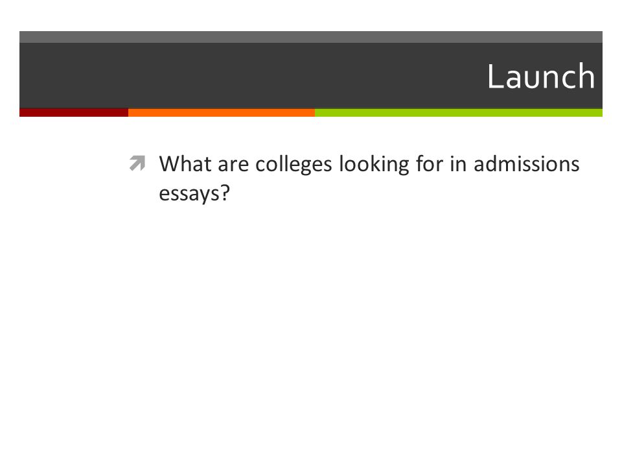The width and height of the screenshot is (622, 467).
Task: Click the dark header band left of 'Launch'
Action: [x=246, y=75]
